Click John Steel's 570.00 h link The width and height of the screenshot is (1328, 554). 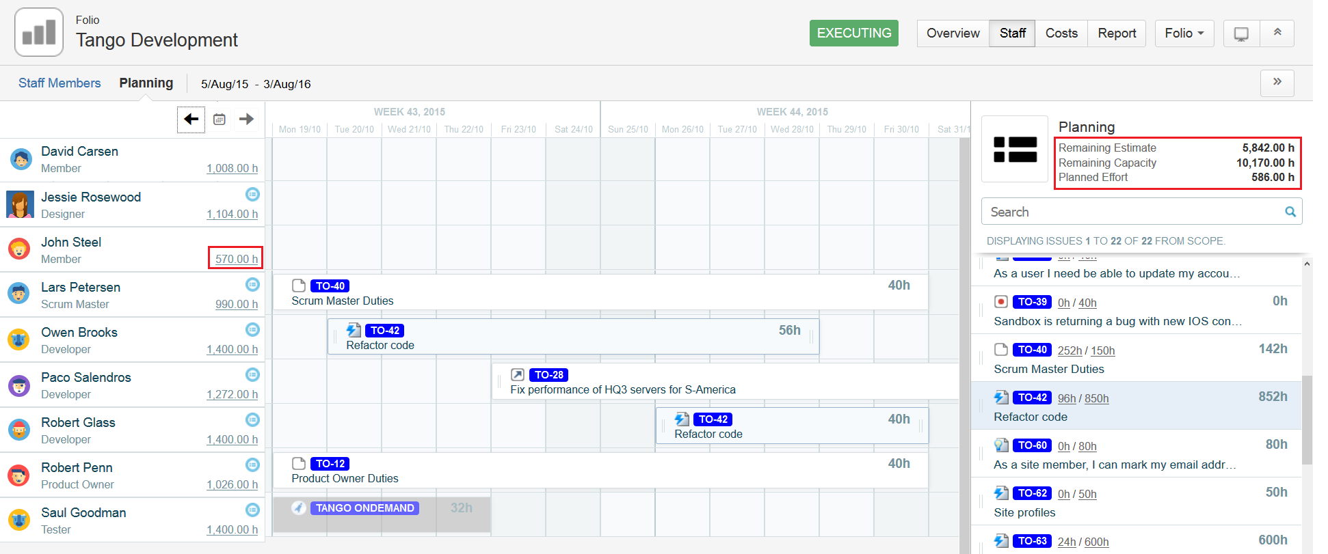[236, 259]
